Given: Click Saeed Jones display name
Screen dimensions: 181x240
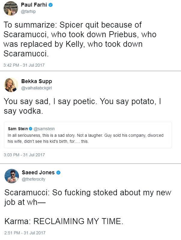Looking at the screenshot, I should [38, 172].
